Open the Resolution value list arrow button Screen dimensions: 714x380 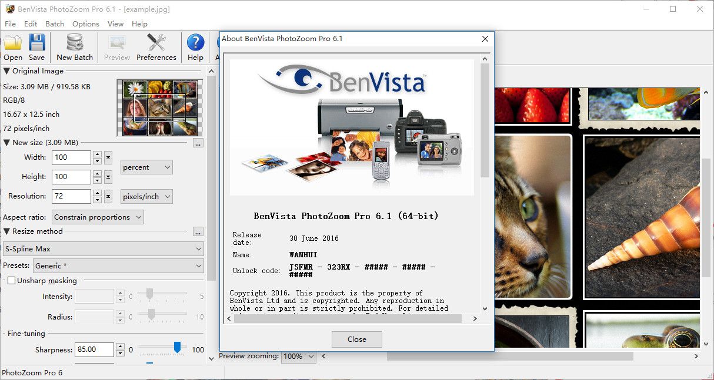tap(108, 196)
